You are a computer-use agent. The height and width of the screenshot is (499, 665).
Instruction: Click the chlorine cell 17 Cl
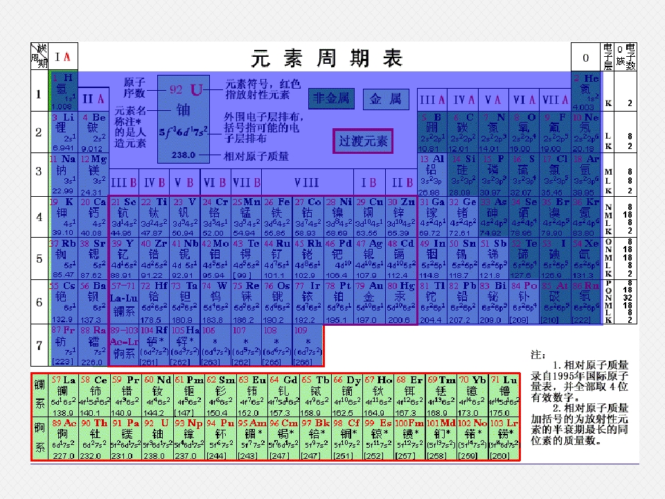point(555,175)
